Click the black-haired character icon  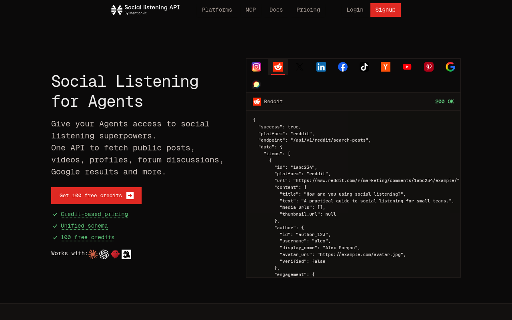click(x=126, y=254)
